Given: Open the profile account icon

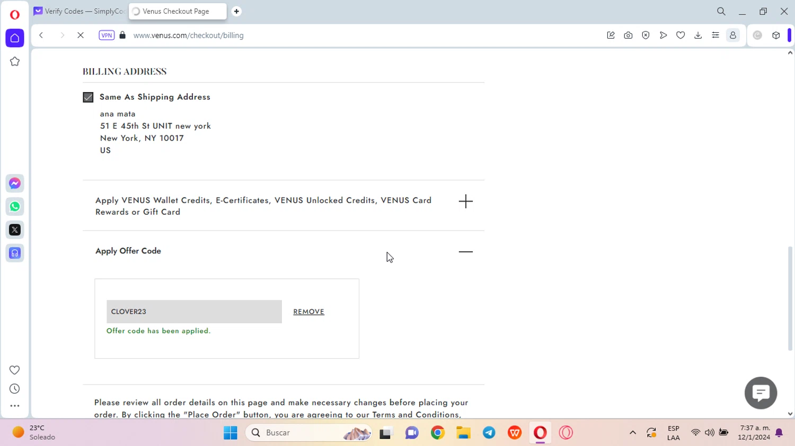Looking at the screenshot, I should click(733, 35).
